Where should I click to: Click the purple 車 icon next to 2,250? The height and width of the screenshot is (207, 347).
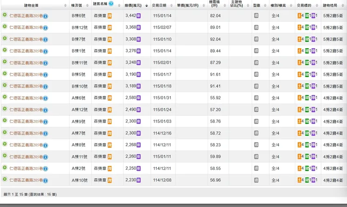pyautogui.click(x=139, y=168)
